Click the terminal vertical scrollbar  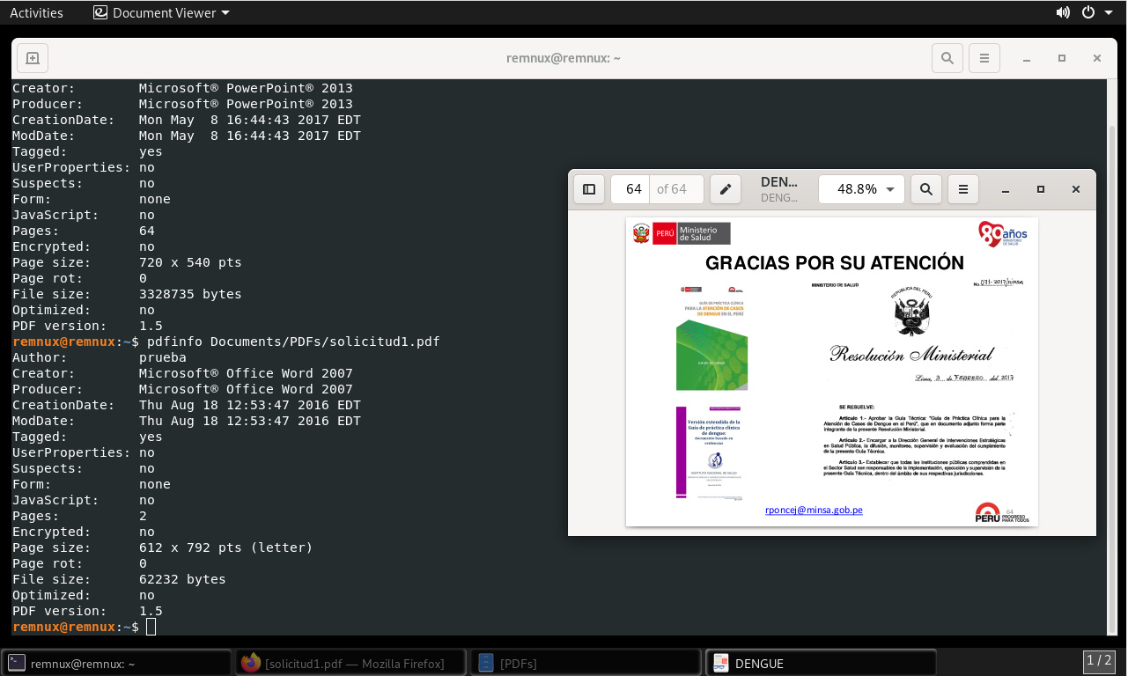[1111, 352]
